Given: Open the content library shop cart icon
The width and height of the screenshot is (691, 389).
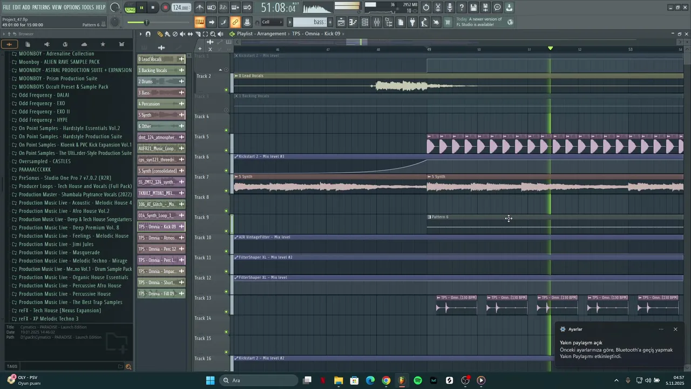Looking at the screenshot, I should [x=448, y=22].
